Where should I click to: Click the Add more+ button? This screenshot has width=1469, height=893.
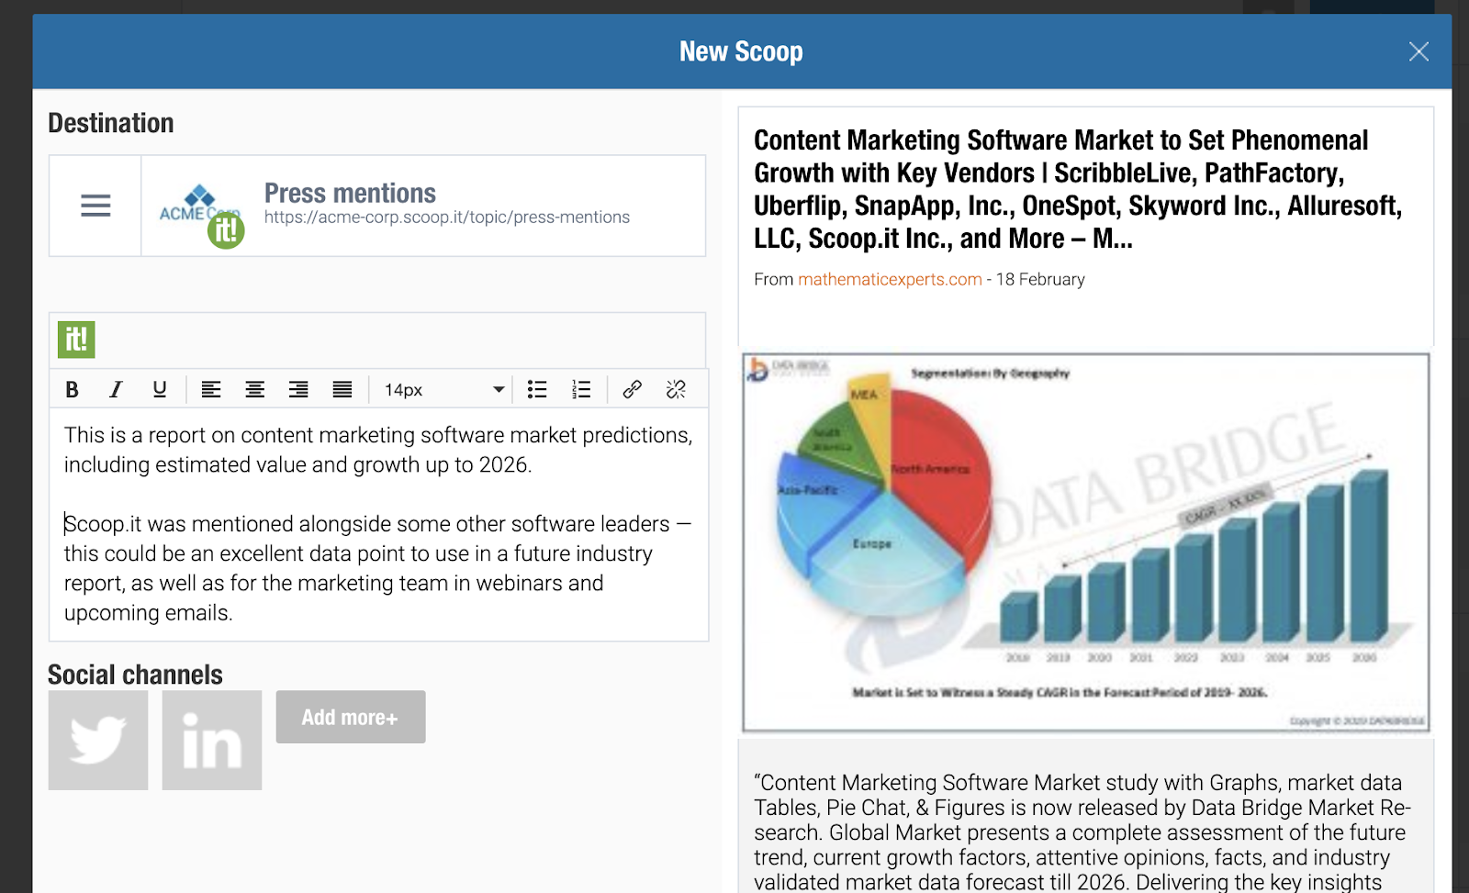(x=351, y=717)
